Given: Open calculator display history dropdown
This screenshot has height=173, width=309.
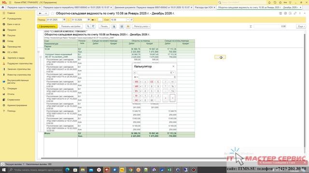Looking at the screenshot, I should (x=173, y=73).
